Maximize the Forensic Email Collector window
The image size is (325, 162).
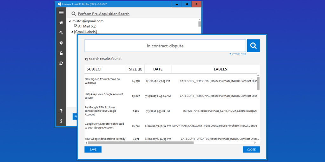(x=187, y=4)
